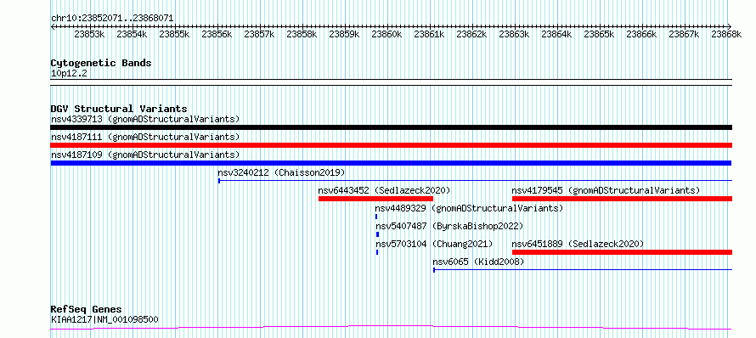Click the KIAA1217|NM_001098500 gene label
The image size is (756, 338).
[104, 319]
